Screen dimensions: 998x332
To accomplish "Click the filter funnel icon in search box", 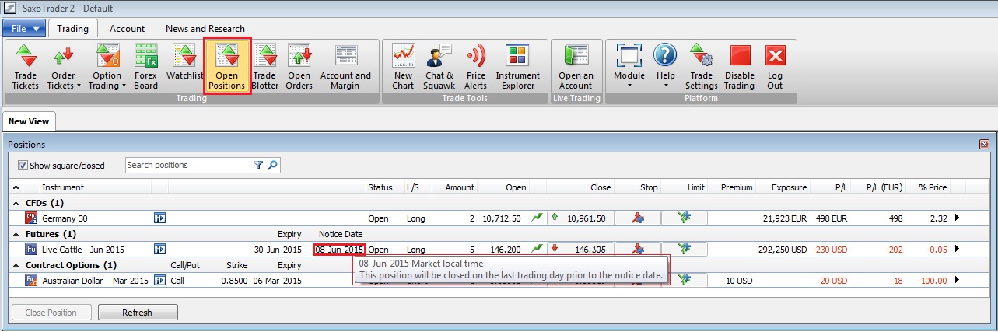I will 258,165.
